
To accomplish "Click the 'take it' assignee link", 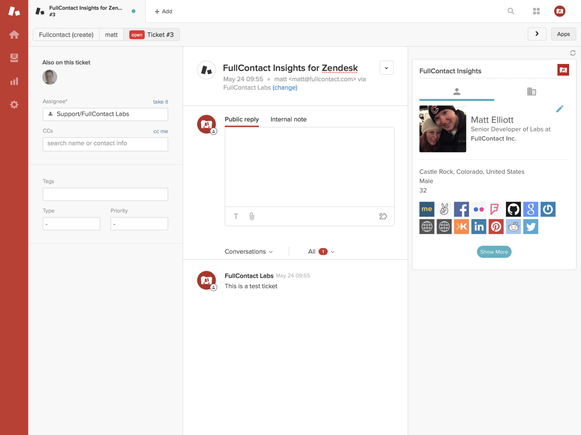I will coord(160,102).
